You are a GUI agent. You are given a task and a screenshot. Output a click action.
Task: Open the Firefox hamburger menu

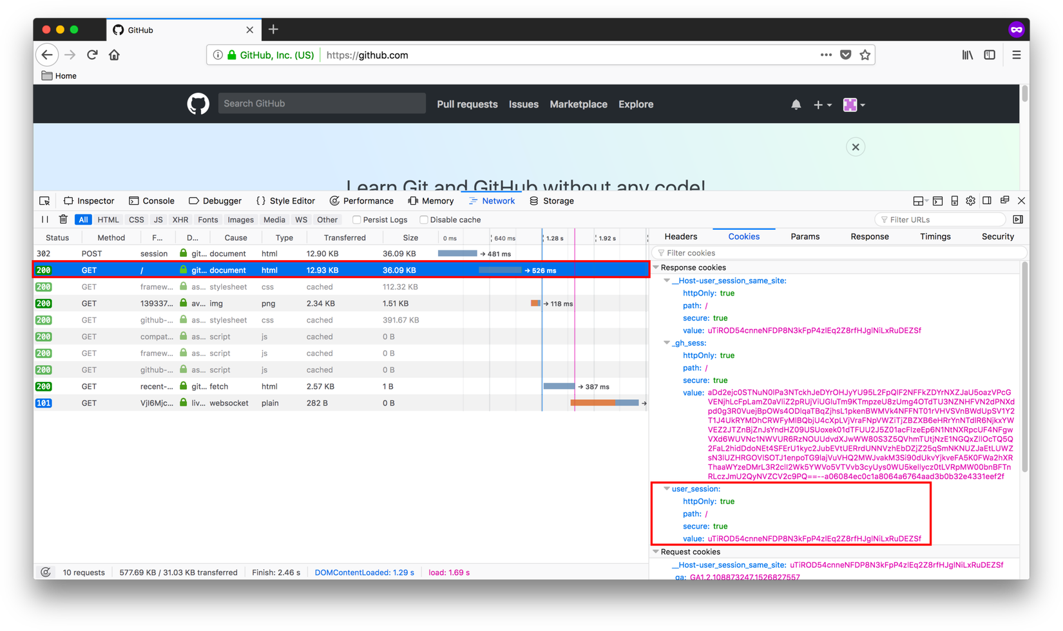tap(1017, 55)
